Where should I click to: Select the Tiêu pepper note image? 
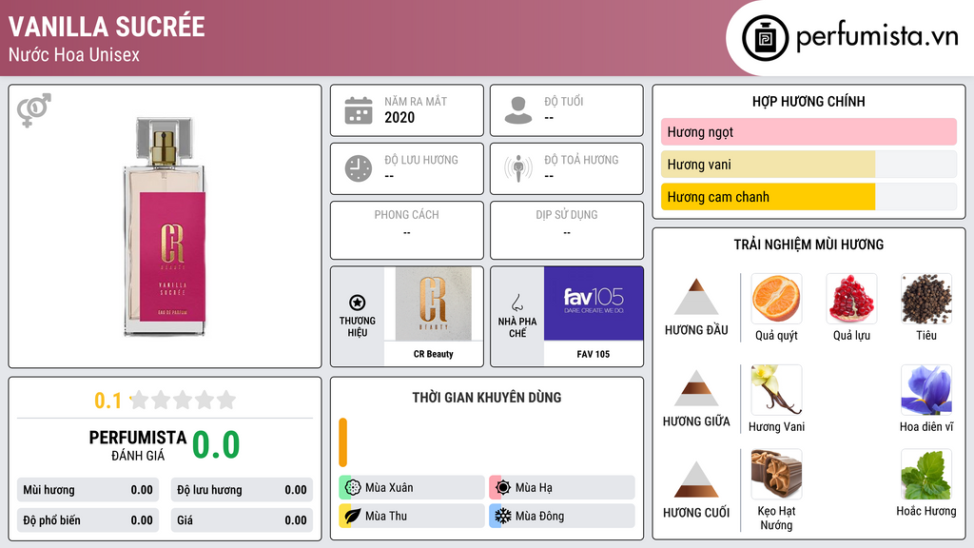pyautogui.click(x=926, y=298)
